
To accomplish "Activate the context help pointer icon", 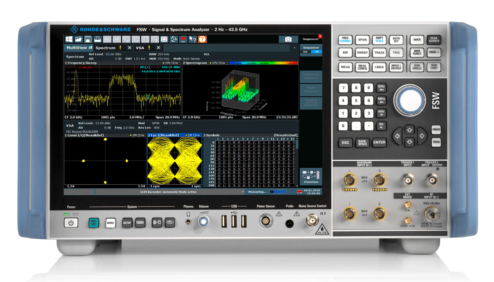I will click(193, 39).
